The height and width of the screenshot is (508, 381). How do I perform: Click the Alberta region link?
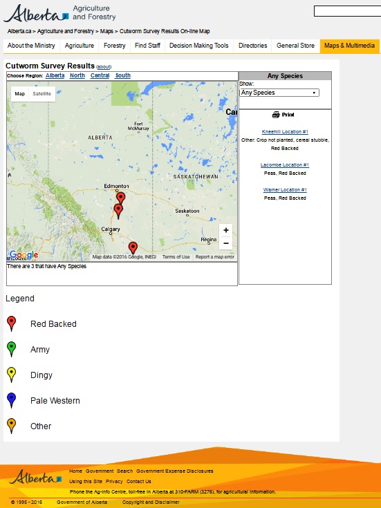pos(55,75)
